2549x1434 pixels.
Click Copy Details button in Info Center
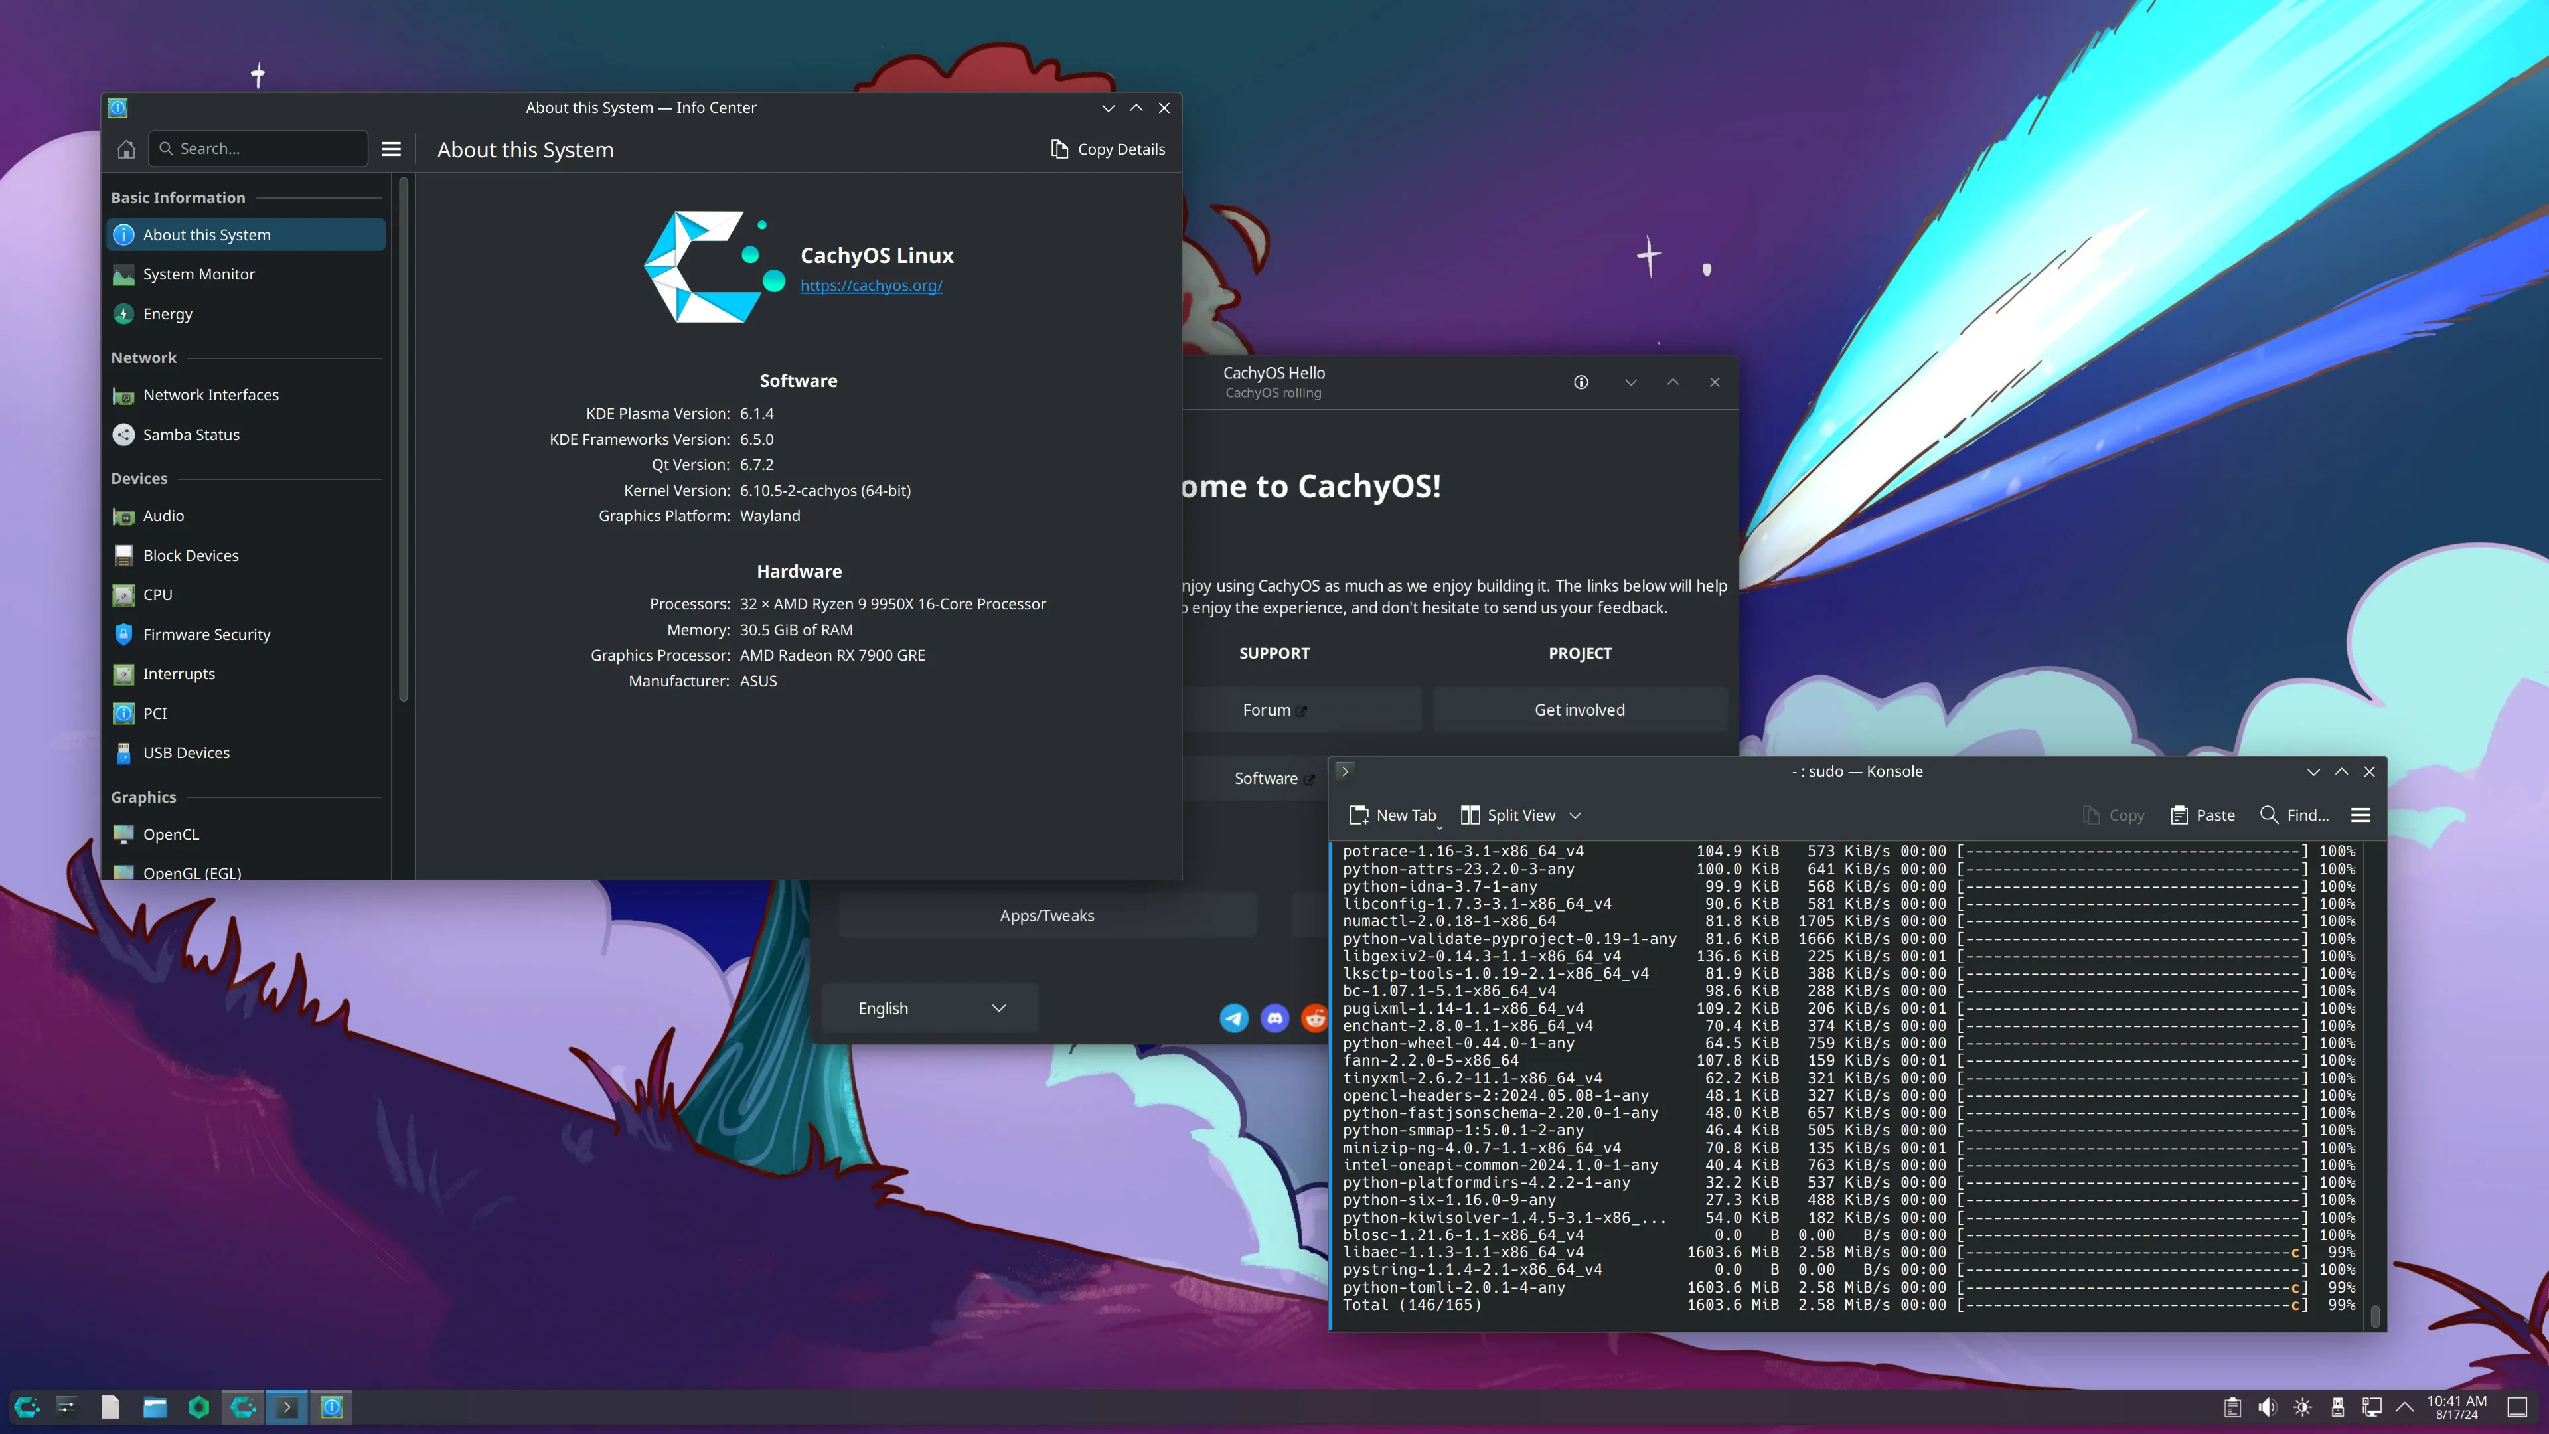1107,147
